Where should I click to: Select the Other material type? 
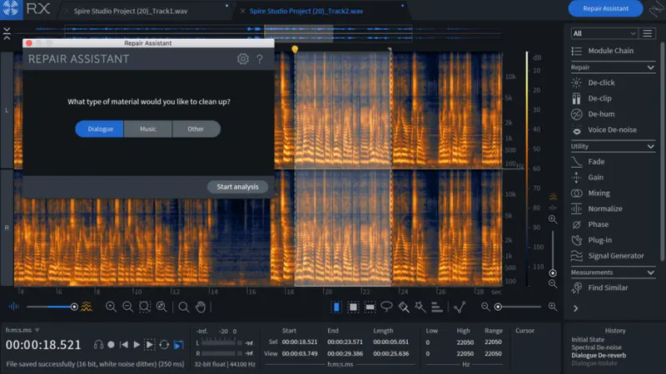point(196,129)
